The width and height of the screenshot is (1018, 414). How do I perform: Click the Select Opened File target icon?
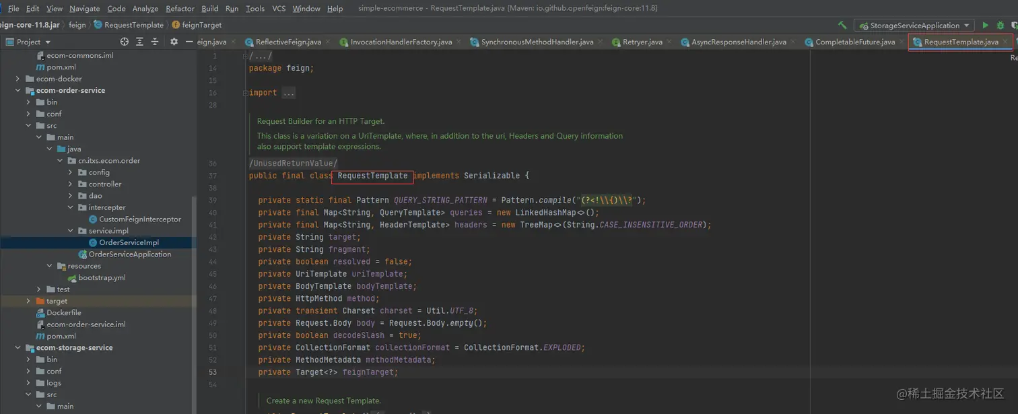tap(124, 42)
